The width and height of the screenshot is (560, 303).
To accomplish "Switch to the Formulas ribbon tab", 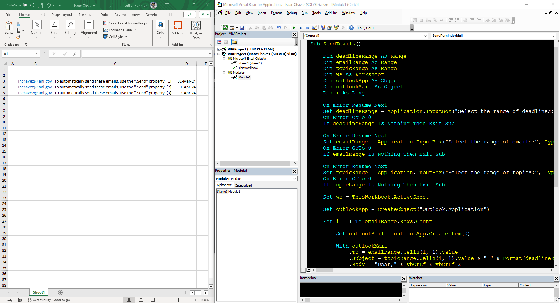I will (86, 15).
